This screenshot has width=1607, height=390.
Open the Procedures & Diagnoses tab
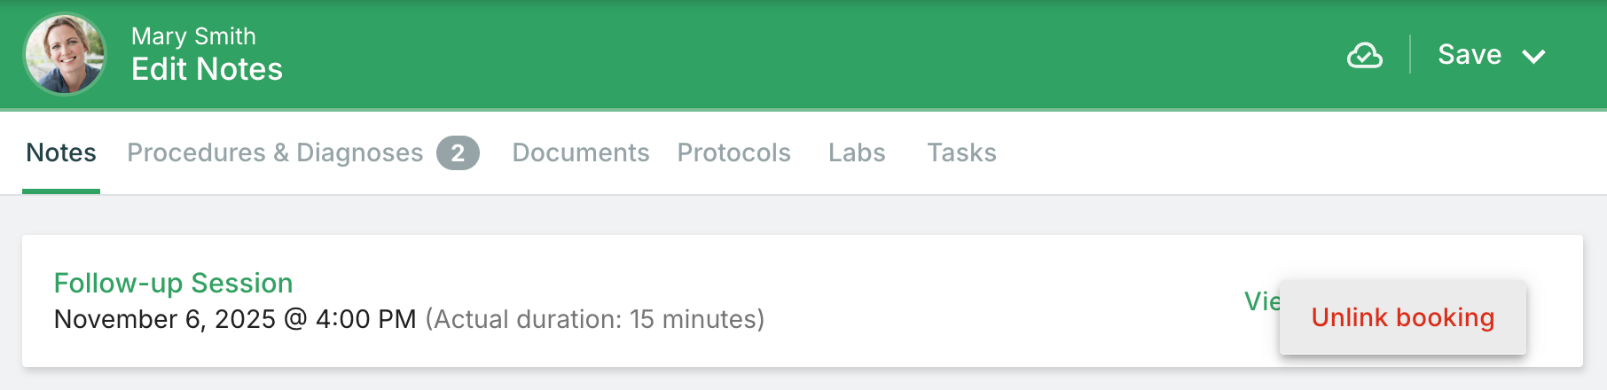(275, 152)
